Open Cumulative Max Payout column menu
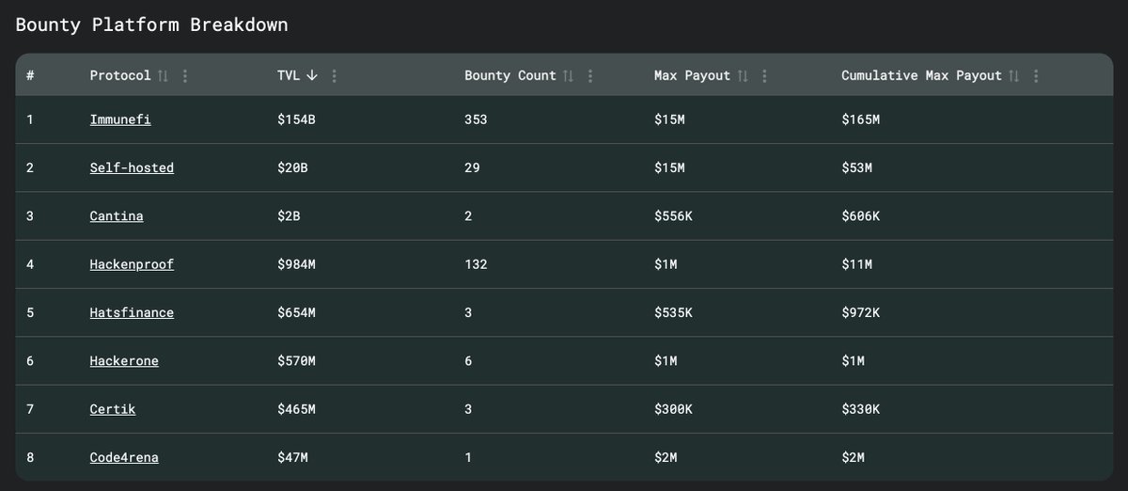 1036,76
